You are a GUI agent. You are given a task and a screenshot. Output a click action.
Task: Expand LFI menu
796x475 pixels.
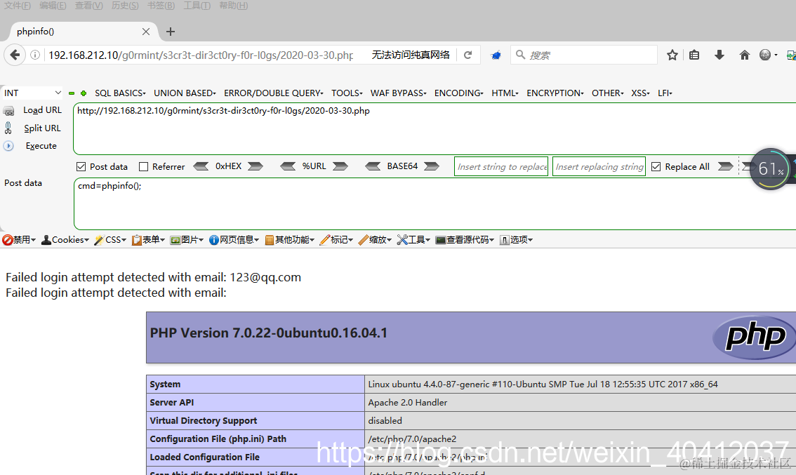(x=665, y=93)
